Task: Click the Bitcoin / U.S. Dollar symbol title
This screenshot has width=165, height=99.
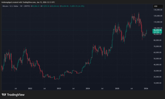Action: (x=10, y=6)
